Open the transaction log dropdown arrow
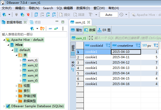 click(126, 15)
